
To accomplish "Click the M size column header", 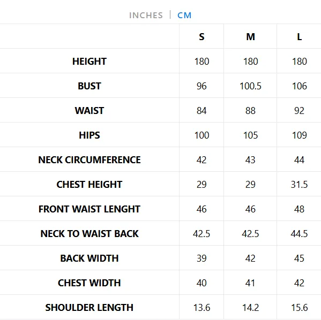I will tap(251, 37).
